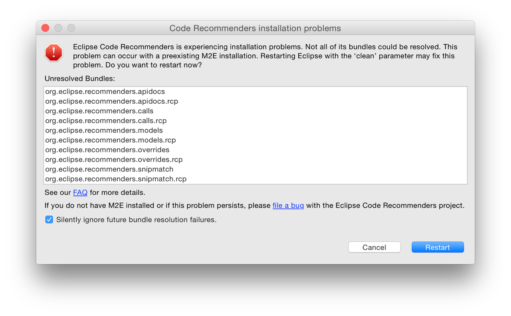Select org.eclipse.recommenders.snipmatch bundle entry
The image size is (511, 316).
pyautogui.click(x=255, y=169)
